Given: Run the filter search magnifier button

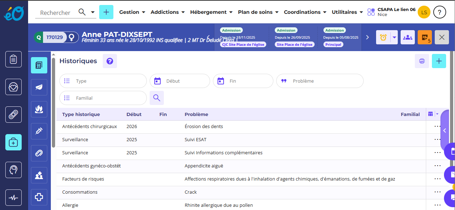Looking at the screenshot, I should [156, 98].
